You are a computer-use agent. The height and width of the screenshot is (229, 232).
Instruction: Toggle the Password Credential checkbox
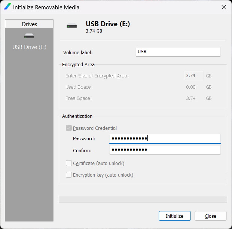pyautogui.click(x=69, y=128)
